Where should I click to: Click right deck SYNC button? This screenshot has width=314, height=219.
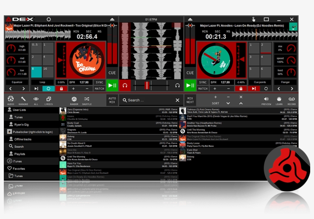tap(203, 82)
